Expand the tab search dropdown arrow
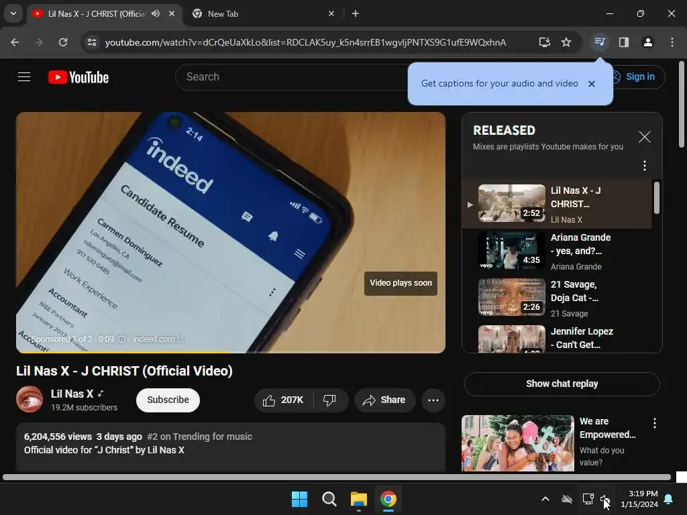The image size is (687, 515). click(13, 13)
